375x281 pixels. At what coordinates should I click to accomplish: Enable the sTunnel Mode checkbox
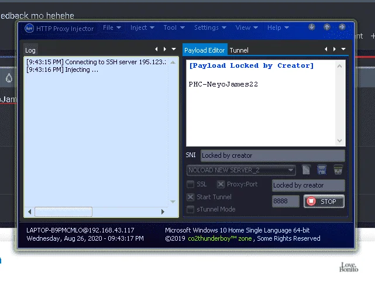click(x=190, y=209)
